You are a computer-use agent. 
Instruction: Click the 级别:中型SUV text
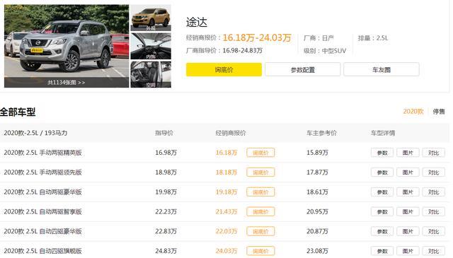coord(325,51)
